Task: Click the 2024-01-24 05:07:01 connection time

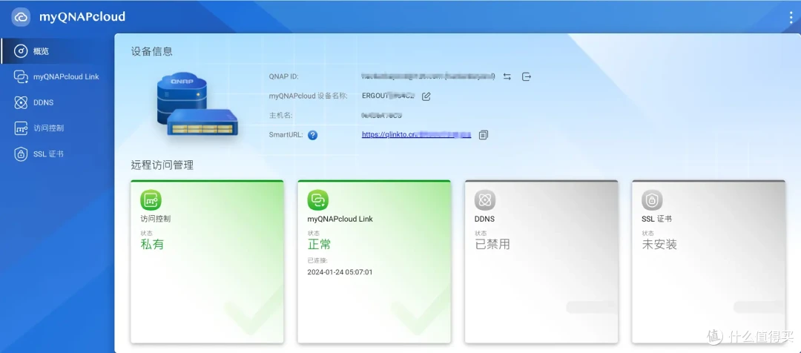Action: [x=340, y=272]
